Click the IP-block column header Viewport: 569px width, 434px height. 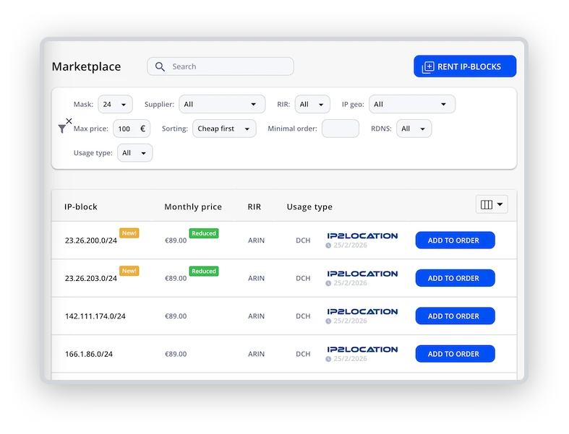[80, 207]
